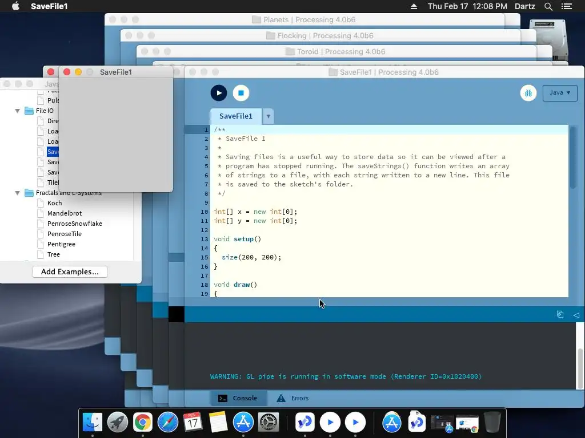The height and width of the screenshot is (438, 585).
Task: Select the File IO folder icon
Action: coord(29,111)
